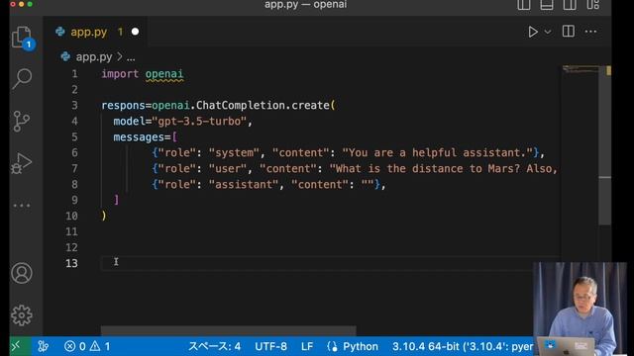
Task: Open the Run and Debug view
Action: click(22, 163)
